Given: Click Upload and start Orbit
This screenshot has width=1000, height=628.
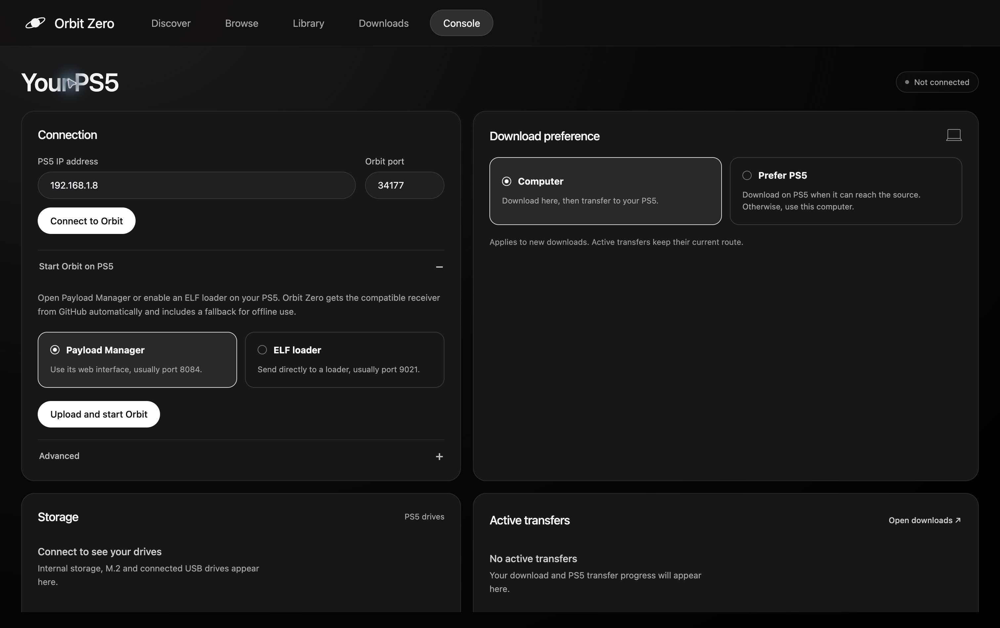Looking at the screenshot, I should point(99,414).
